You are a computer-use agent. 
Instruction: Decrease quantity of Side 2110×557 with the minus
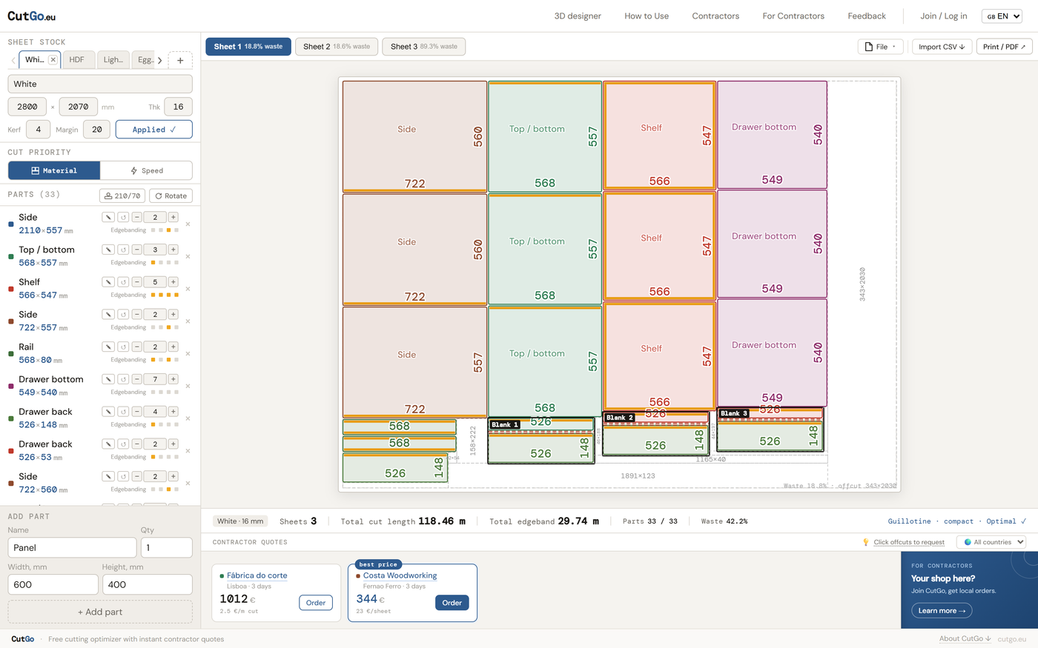[x=137, y=217]
